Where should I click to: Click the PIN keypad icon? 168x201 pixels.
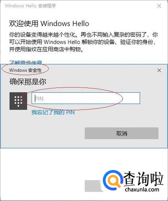pos(18,101)
